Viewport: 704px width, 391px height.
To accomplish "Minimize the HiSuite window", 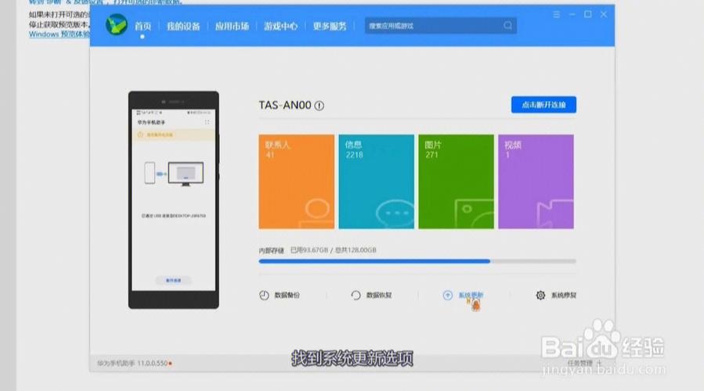I will pos(572,14).
